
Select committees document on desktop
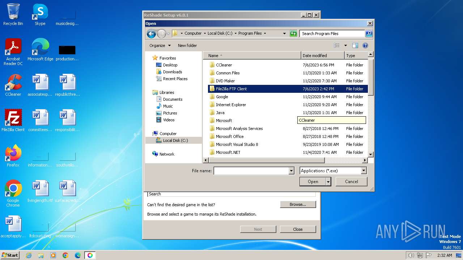click(40, 121)
